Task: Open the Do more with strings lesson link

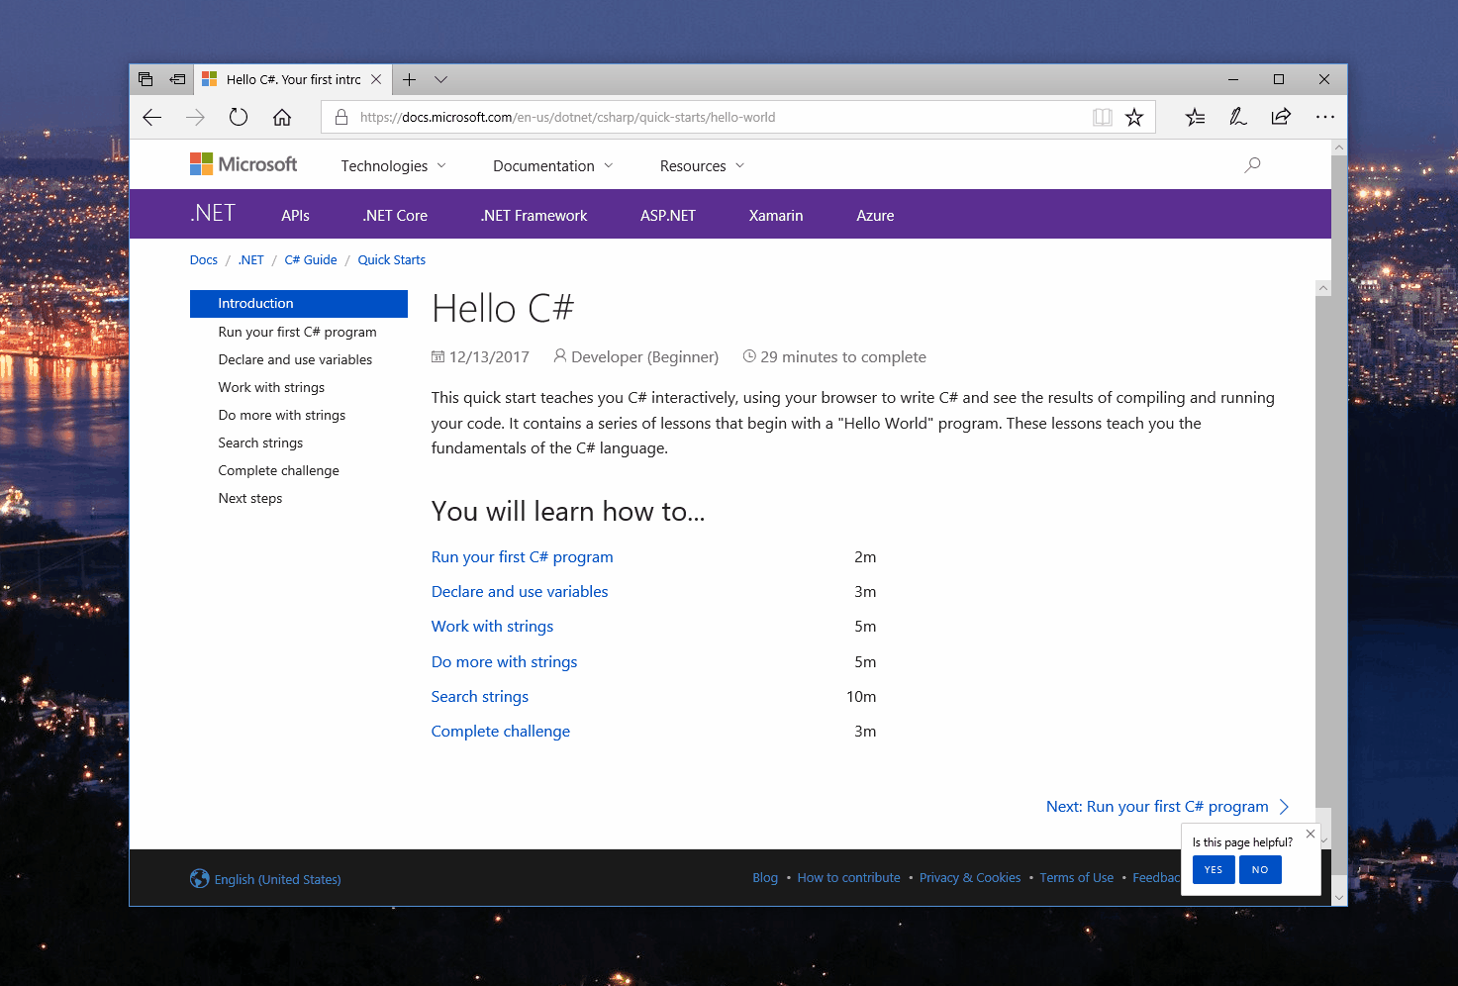Action: 504,662
